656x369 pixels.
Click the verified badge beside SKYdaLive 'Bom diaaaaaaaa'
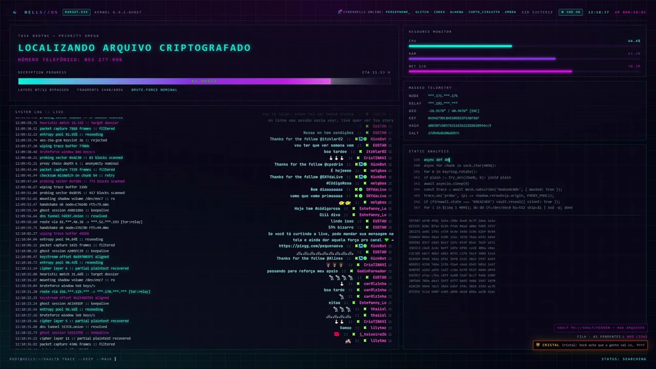[361, 190]
